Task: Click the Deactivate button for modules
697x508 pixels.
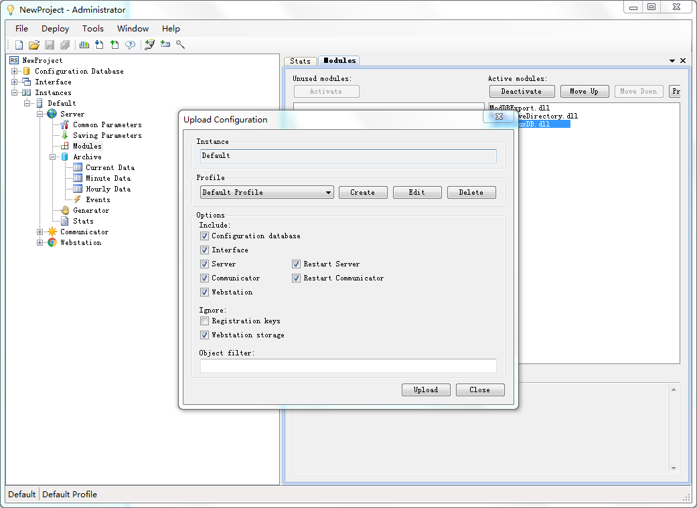Action: click(522, 90)
